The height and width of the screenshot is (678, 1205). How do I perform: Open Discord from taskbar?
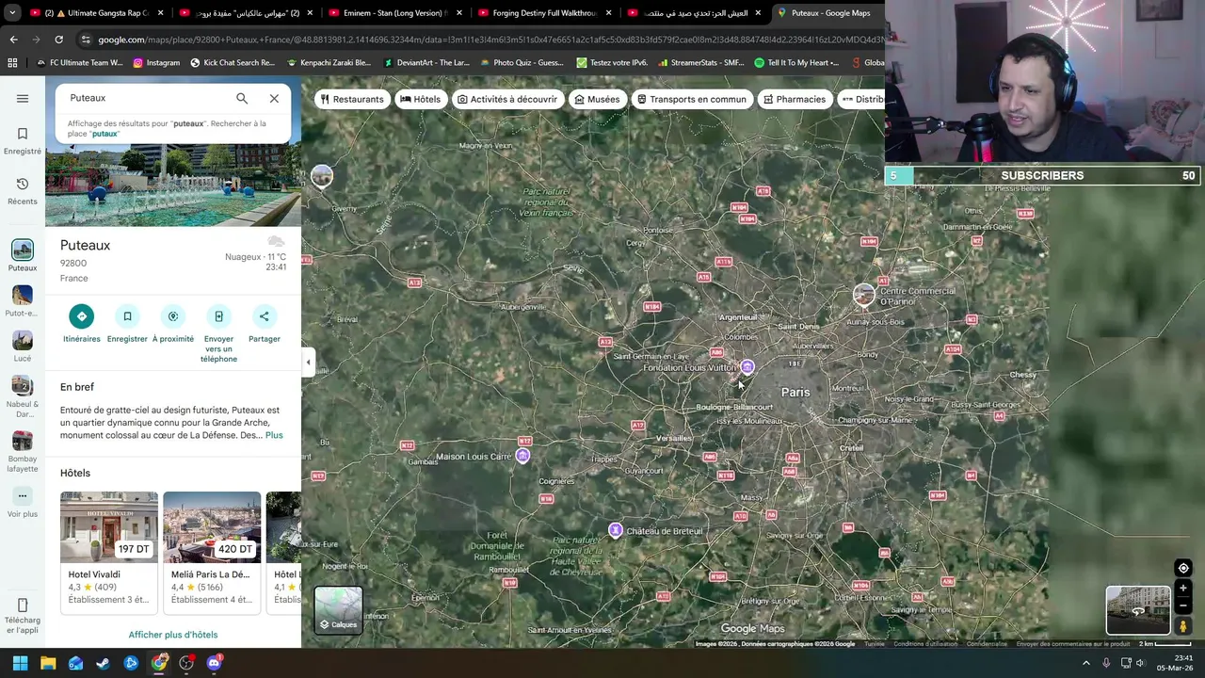point(214,663)
